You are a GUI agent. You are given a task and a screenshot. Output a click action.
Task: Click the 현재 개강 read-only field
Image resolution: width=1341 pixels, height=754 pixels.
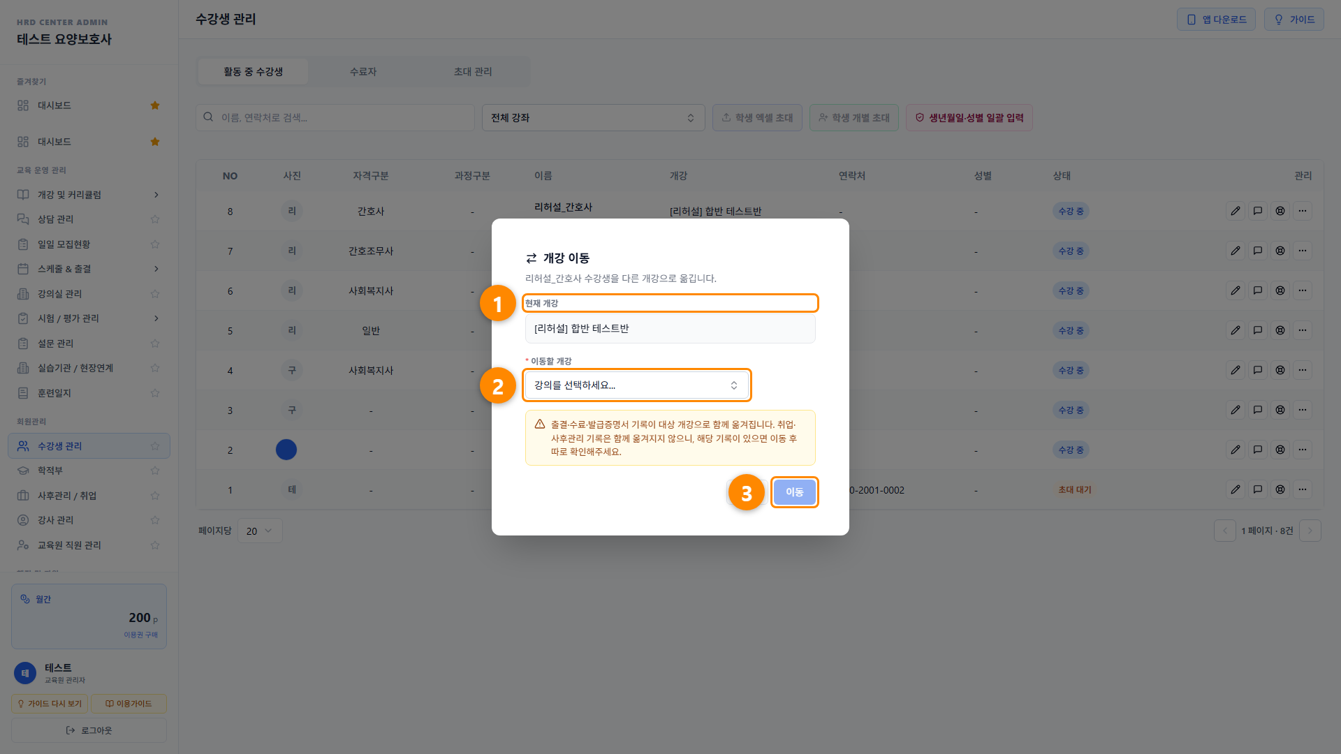coord(670,329)
